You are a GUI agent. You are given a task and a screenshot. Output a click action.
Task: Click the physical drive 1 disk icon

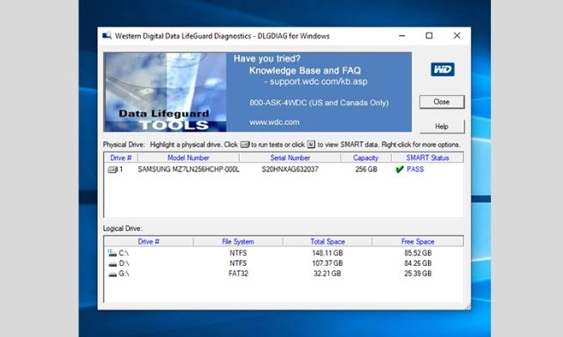(113, 170)
